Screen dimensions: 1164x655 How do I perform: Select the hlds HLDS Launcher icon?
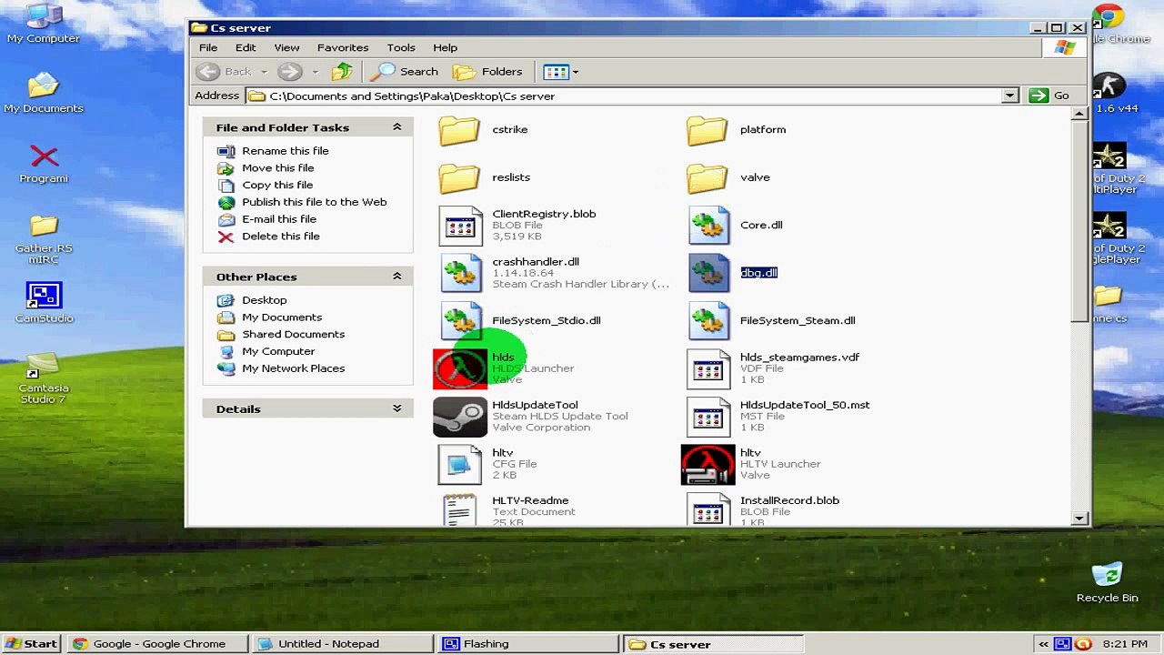coord(460,368)
